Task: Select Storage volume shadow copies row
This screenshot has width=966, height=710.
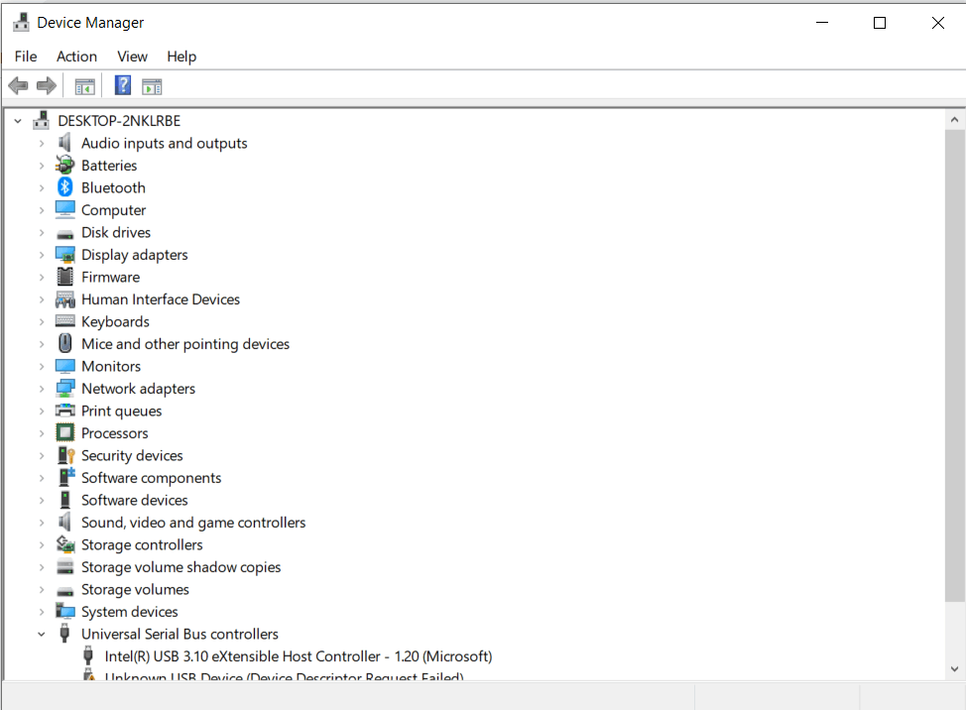Action: pyautogui.click(x=181, y=567)
